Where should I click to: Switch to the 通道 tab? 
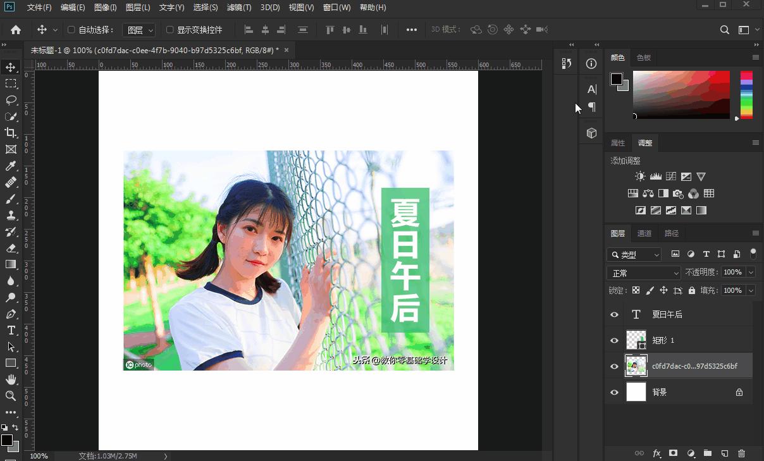pyautogui.click(x=644, y=233)
